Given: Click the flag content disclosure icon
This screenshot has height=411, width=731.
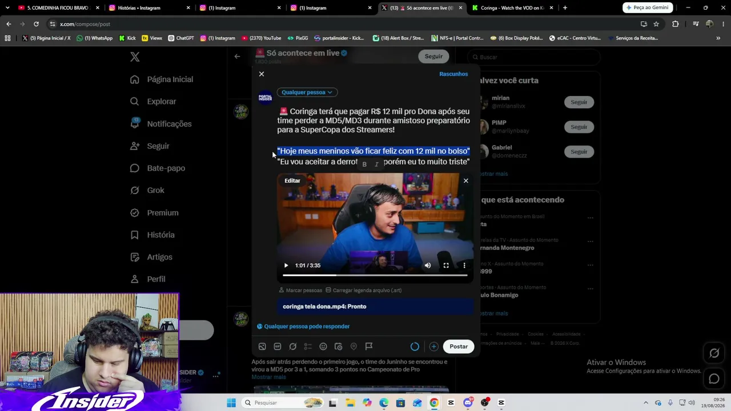Looking at the screenshot, I should pos(369,346).
